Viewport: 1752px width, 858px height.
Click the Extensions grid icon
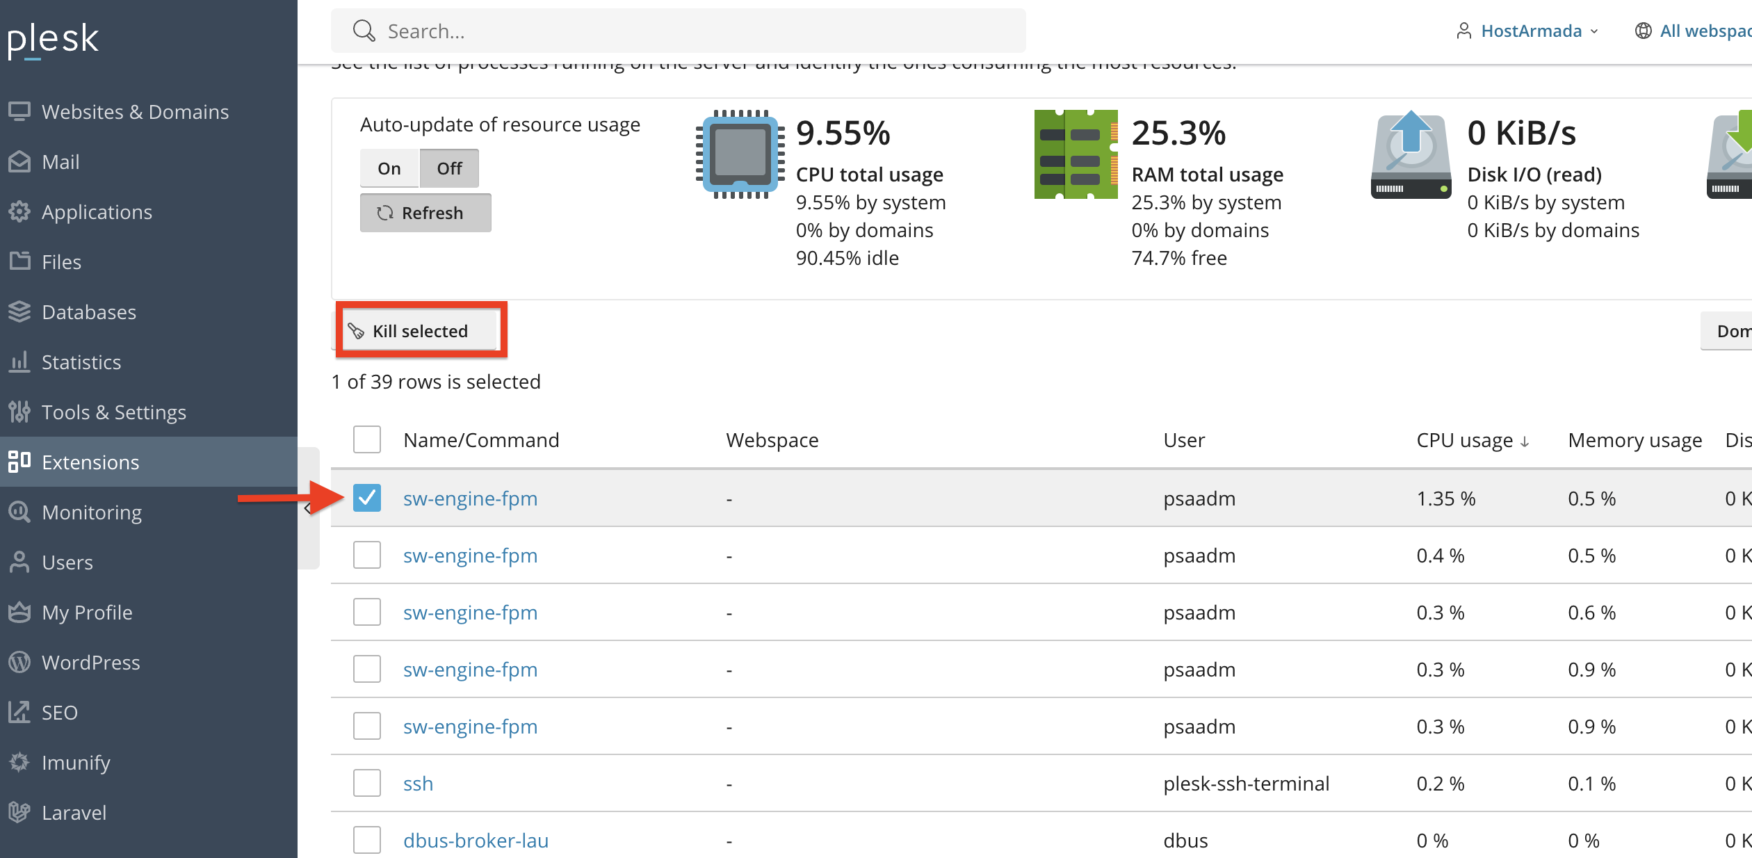click(19, 462)
